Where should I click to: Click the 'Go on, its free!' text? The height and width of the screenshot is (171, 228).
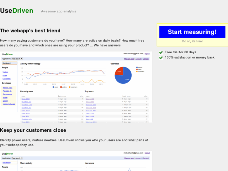point(192,41)
